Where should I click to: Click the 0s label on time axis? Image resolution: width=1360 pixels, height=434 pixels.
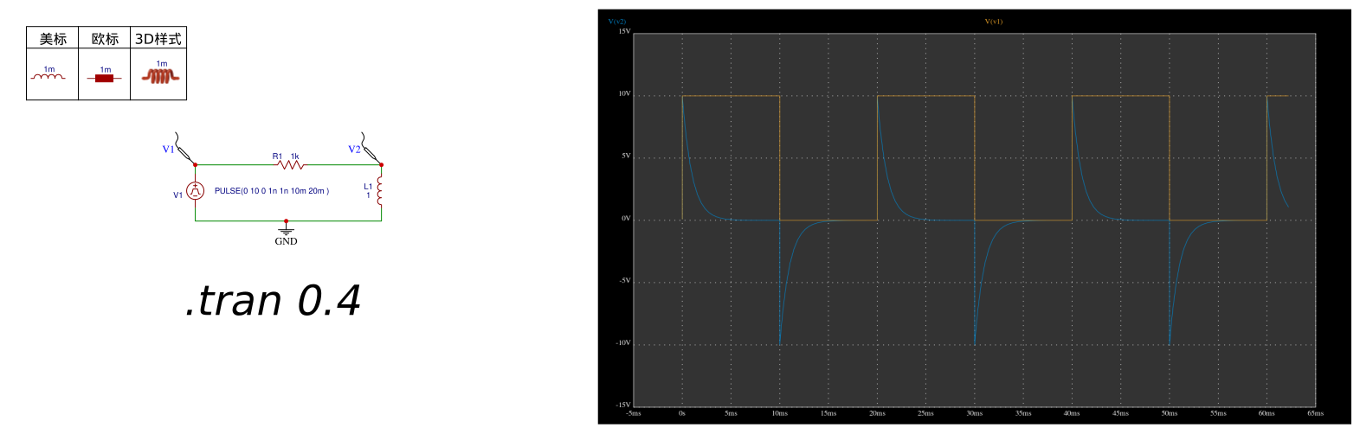click(x=682, y=413)
